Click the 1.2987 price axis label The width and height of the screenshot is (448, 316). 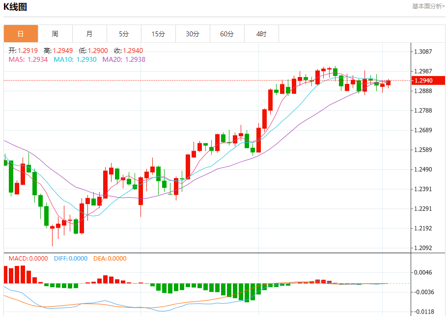pos(423,71)
